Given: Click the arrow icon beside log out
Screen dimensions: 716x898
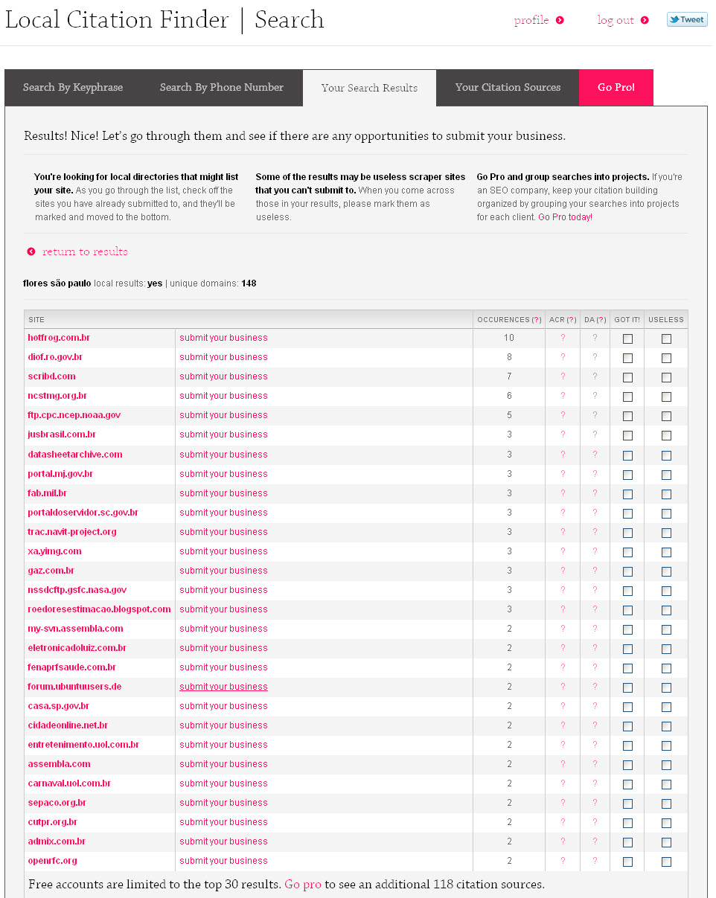Looking at the screenshot, I should (645, 20).
